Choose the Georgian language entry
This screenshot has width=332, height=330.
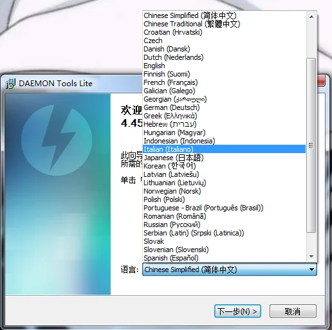click(x=224, y=99)
